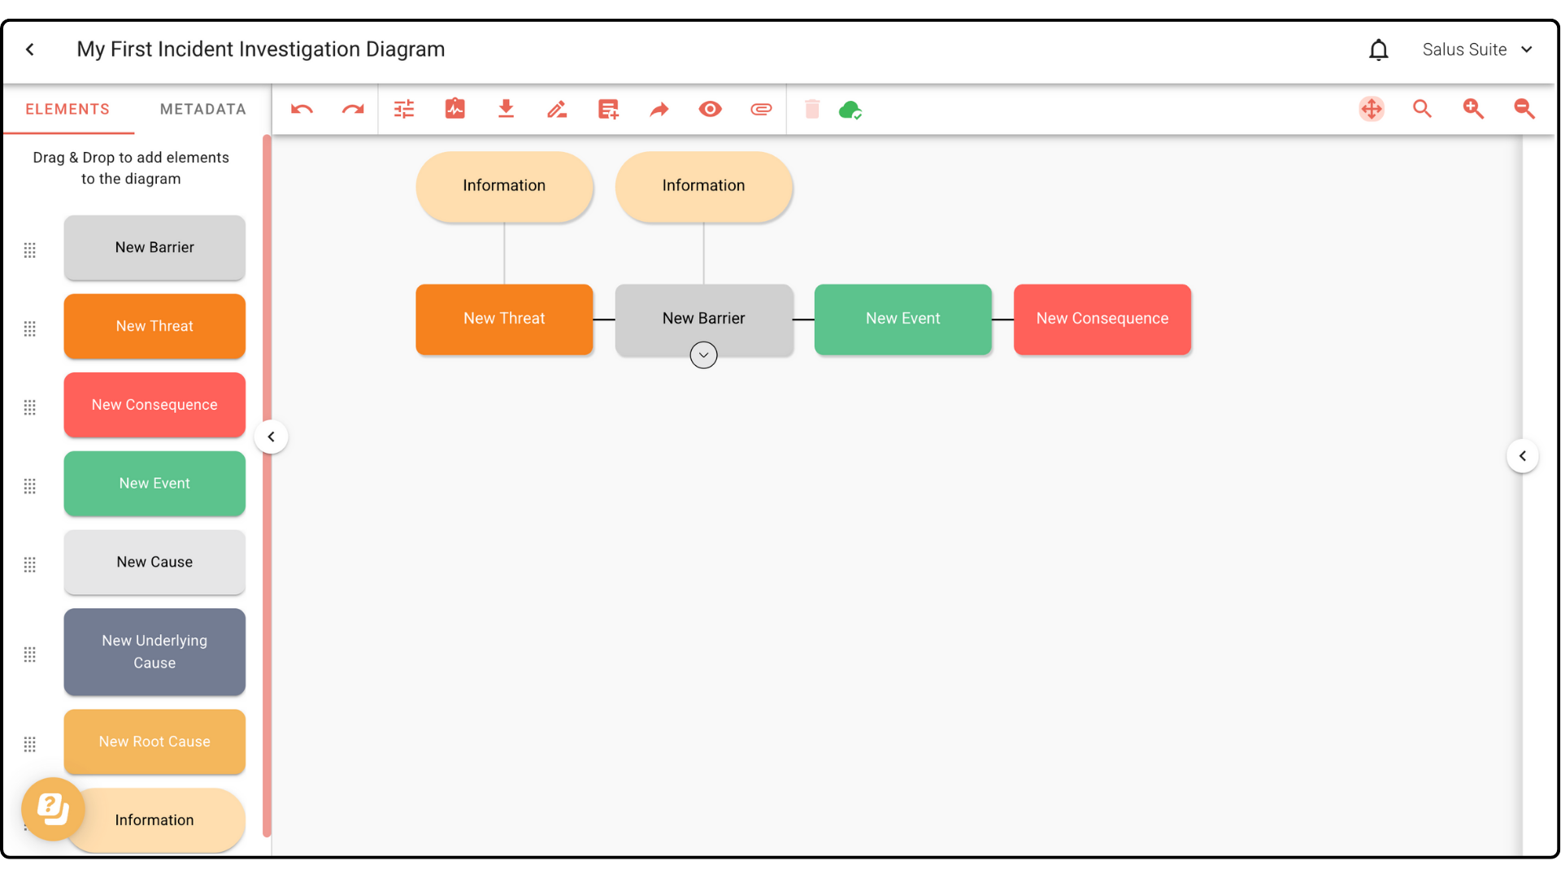Click the download diagram icon
The image size is (1561, 878).
coord(506,109)
